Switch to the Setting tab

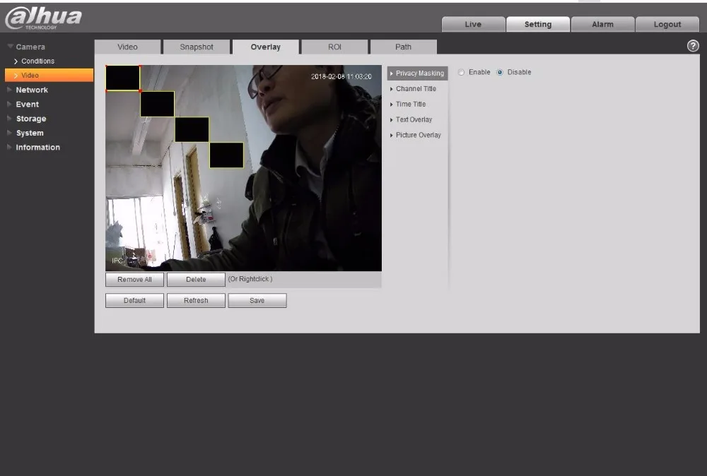[538, 24]
